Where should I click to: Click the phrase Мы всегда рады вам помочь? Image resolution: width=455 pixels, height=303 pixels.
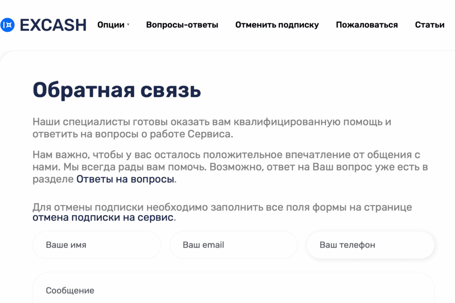(x=135, y=167)
